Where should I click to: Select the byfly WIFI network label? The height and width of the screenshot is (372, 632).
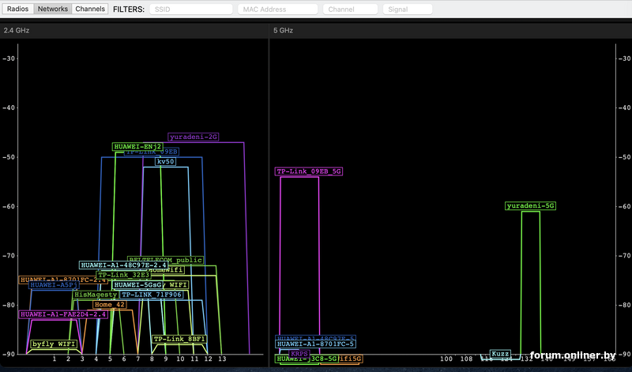(x=54, y=344)
